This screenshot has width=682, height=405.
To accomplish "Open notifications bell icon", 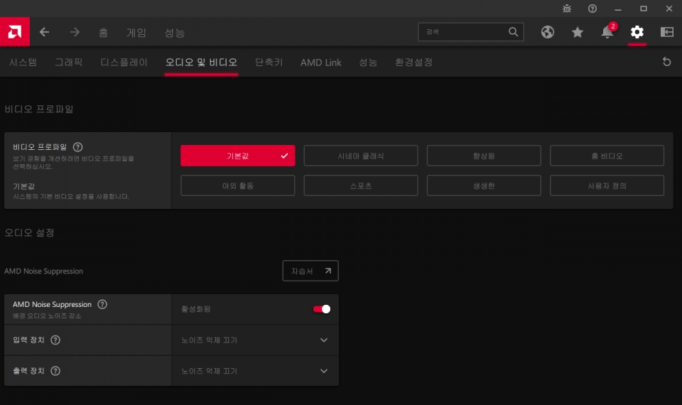I will tap(607, 32).
